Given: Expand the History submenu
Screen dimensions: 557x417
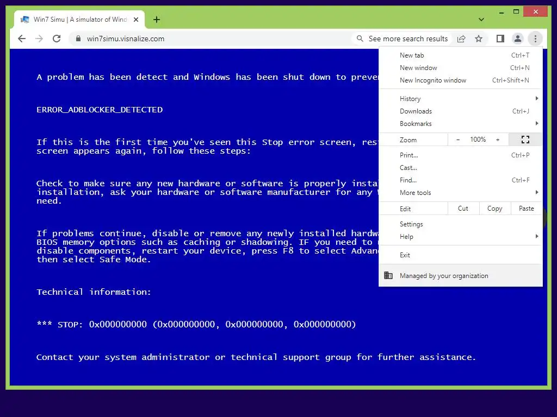Looking at the screenshot, I should point(461,99).
